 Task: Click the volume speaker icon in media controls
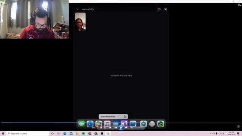click(x=132, y=128)
